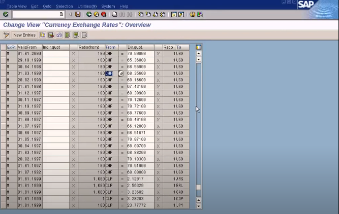Open the Help menu

coord(124,6)
